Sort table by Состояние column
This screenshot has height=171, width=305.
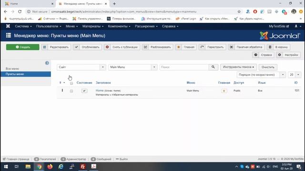pyautogui.click(x=84, y=83)
